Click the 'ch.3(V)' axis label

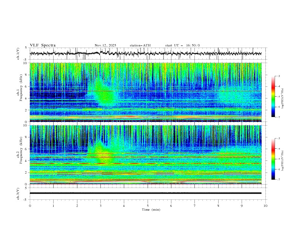(18, 194)
